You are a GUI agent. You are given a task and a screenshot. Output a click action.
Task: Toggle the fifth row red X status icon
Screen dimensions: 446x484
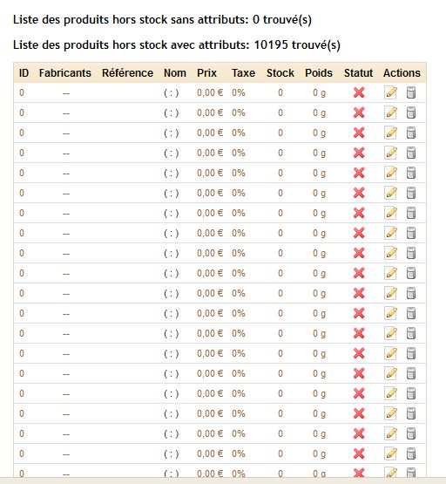point(359,173)
